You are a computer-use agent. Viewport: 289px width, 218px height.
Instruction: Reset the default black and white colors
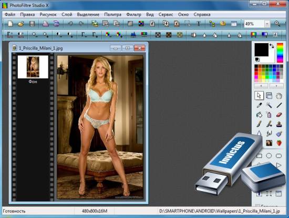257,60
